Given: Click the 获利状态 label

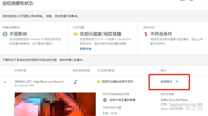Looking at the screenshot, I should point(149,27).
